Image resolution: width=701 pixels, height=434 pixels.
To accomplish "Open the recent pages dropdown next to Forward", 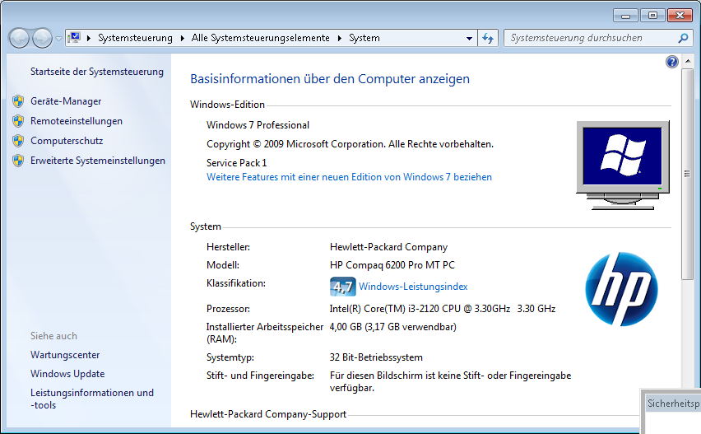I will 58,39.
